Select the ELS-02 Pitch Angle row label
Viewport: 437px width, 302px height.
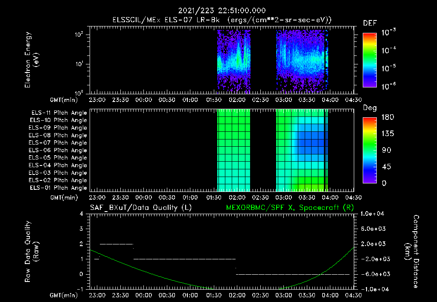tap(58, 180)
